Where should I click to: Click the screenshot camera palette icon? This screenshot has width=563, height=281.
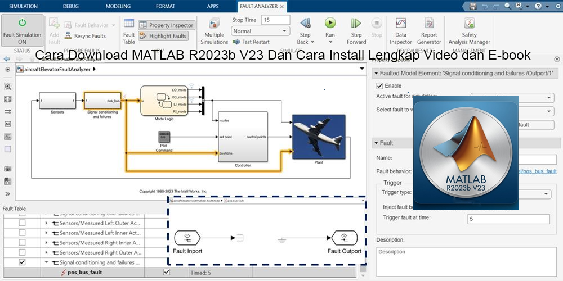pos(7,169)
